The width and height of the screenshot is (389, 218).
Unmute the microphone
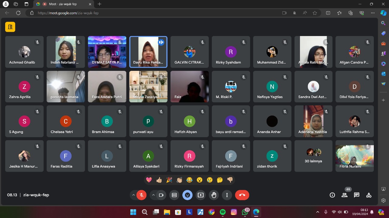(x=141, y=195)
